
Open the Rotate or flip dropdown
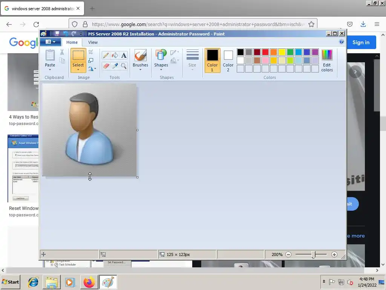click(x=92, y=69)
